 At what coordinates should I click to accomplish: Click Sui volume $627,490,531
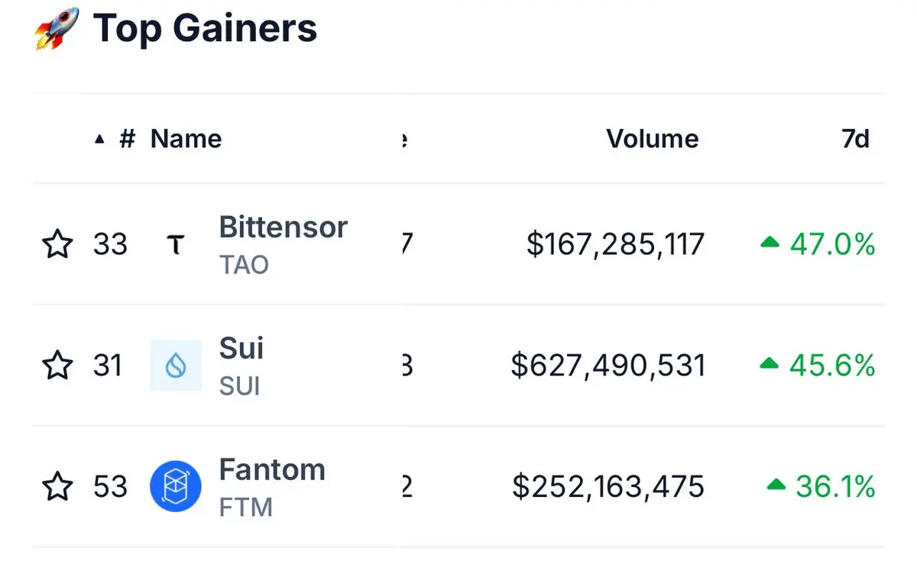pos(608,366)
